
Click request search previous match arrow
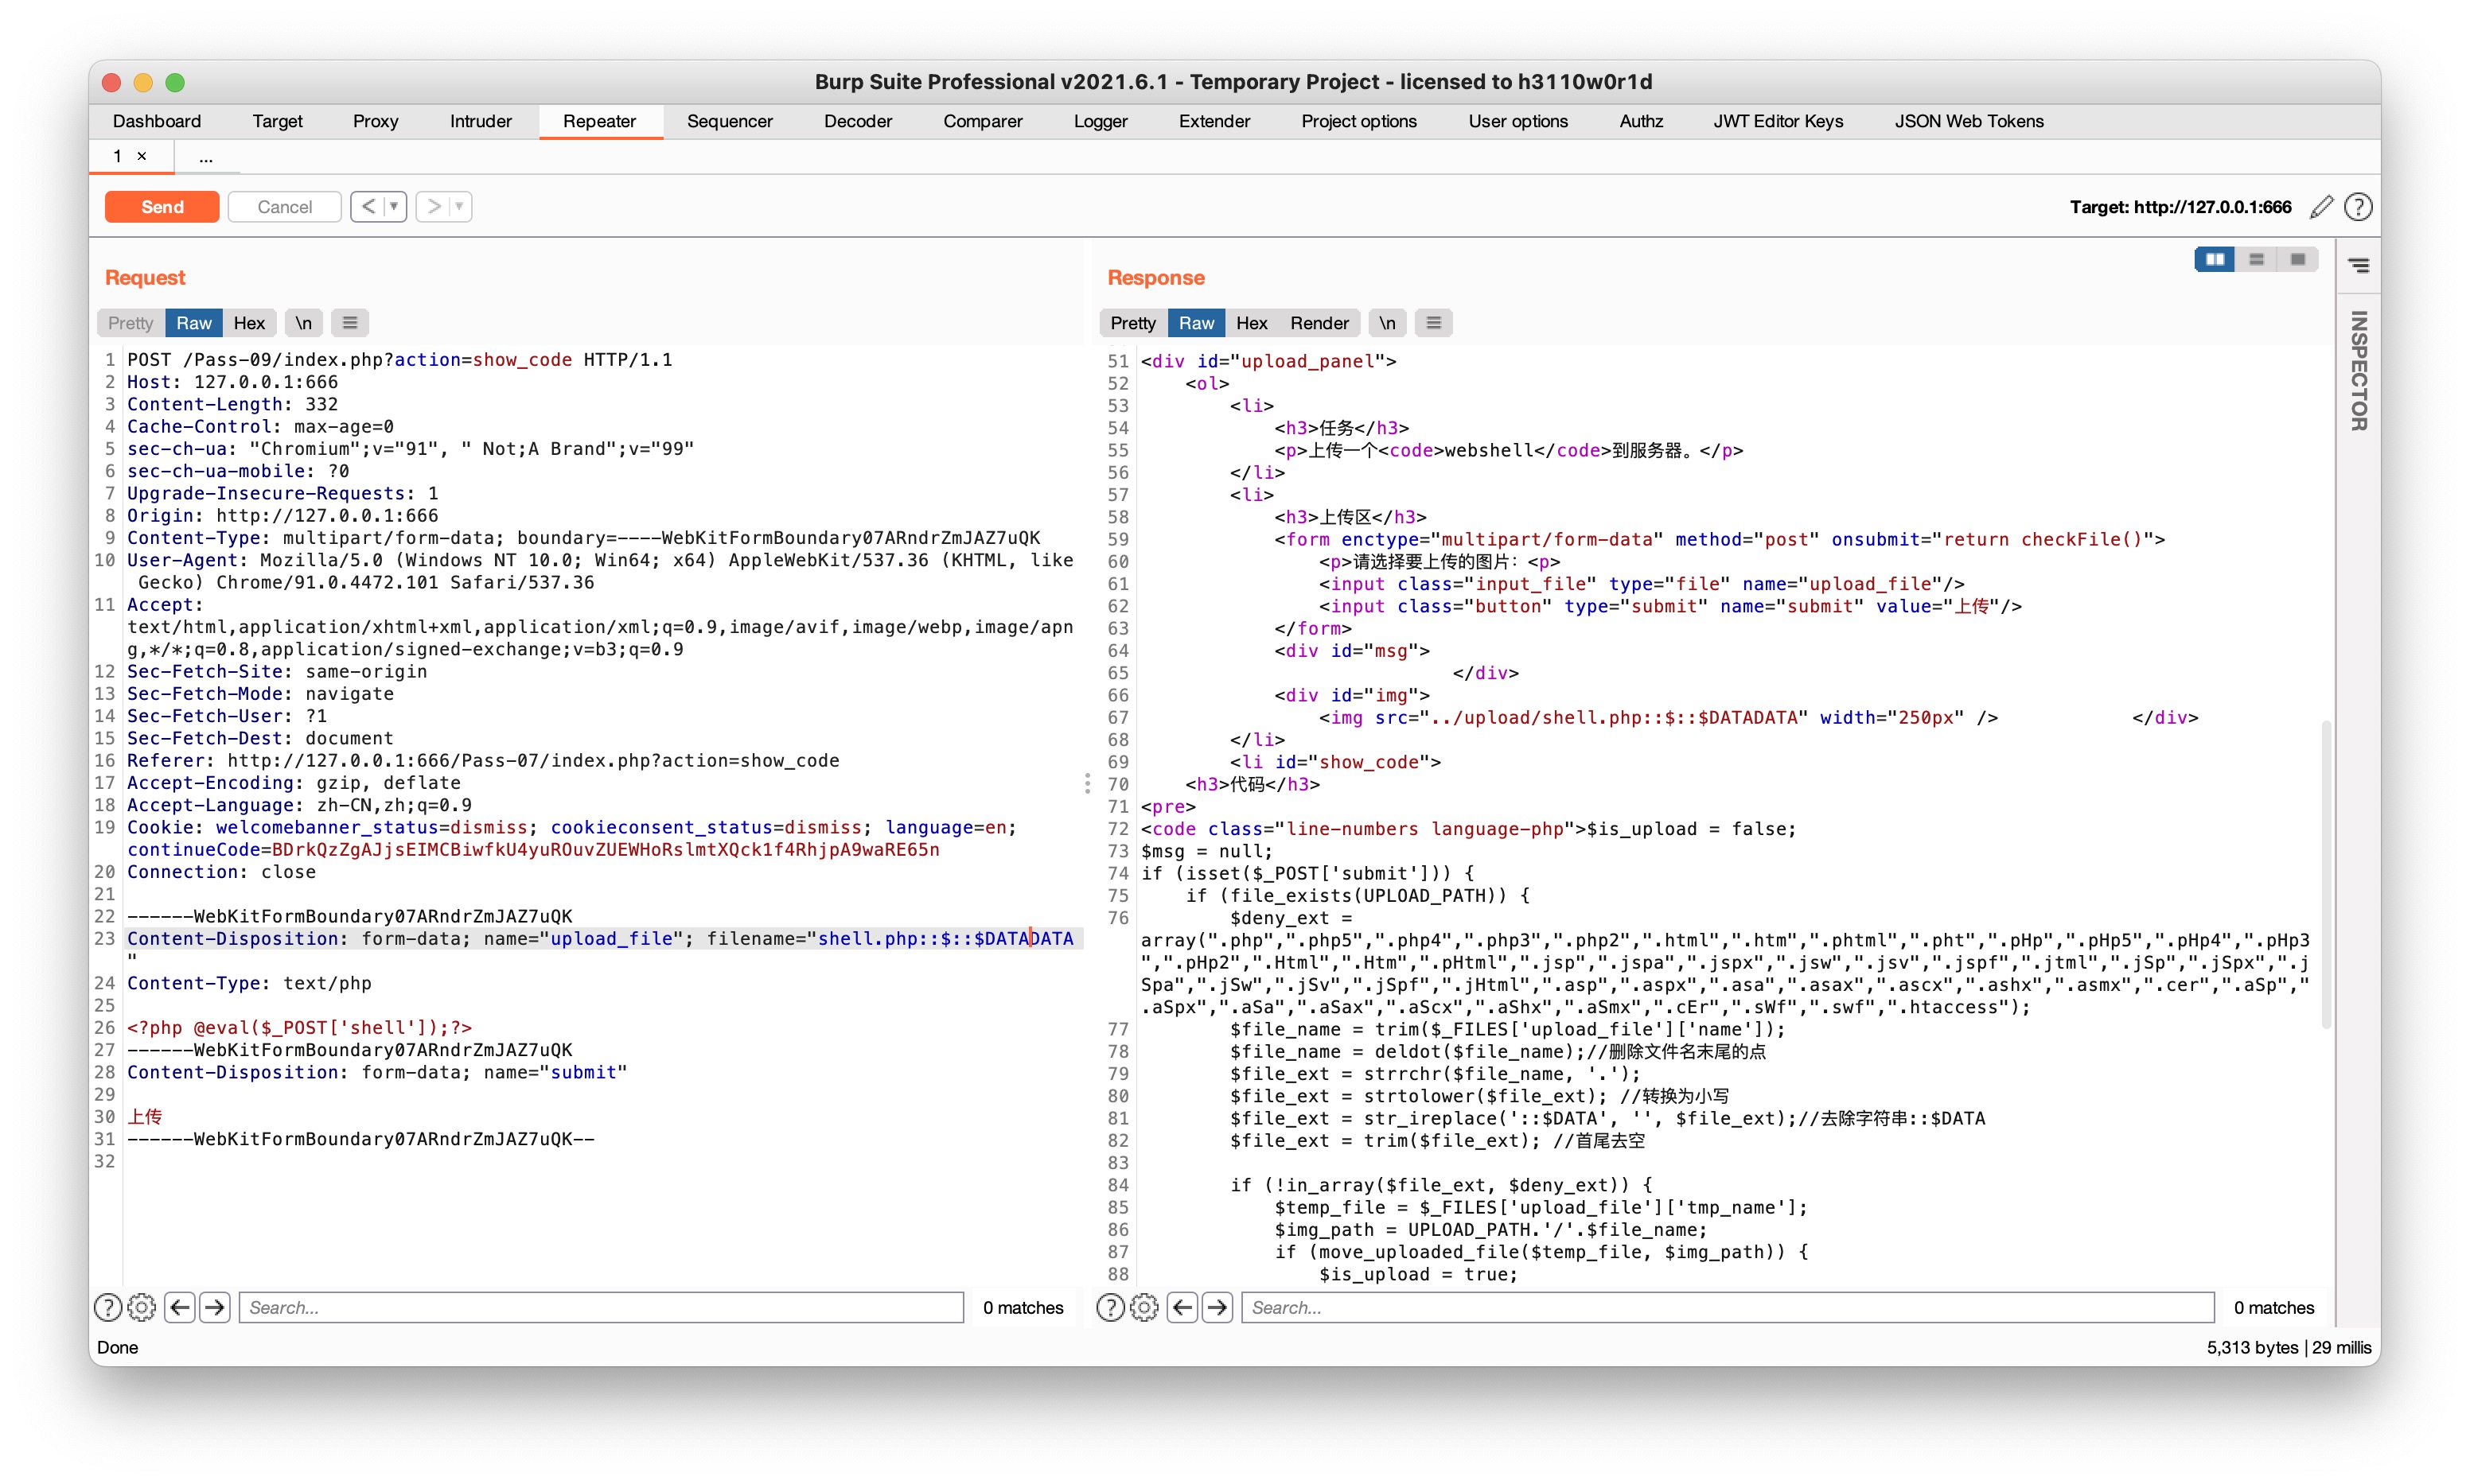(180, 1307)
